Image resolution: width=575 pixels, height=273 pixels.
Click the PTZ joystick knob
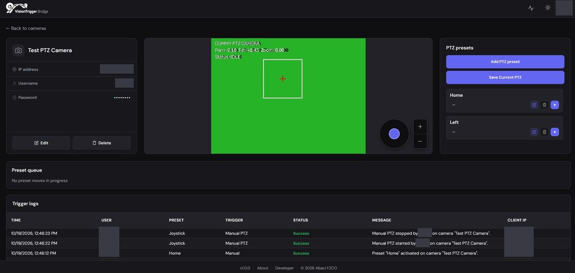[394, 134]
